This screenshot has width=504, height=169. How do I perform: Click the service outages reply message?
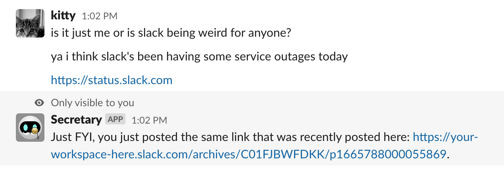tap(199, 57)
